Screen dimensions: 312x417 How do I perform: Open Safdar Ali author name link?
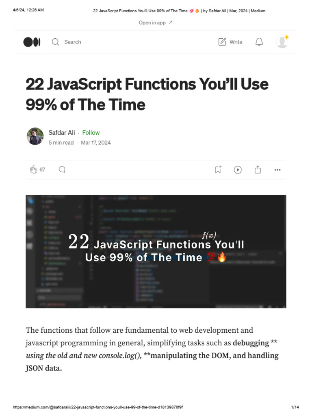(62, 133)
